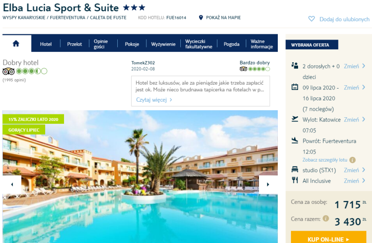The width and height of the screenshot is (372, 243).
Task: Show next hotel photo arrow
Action: click(268, 185)
